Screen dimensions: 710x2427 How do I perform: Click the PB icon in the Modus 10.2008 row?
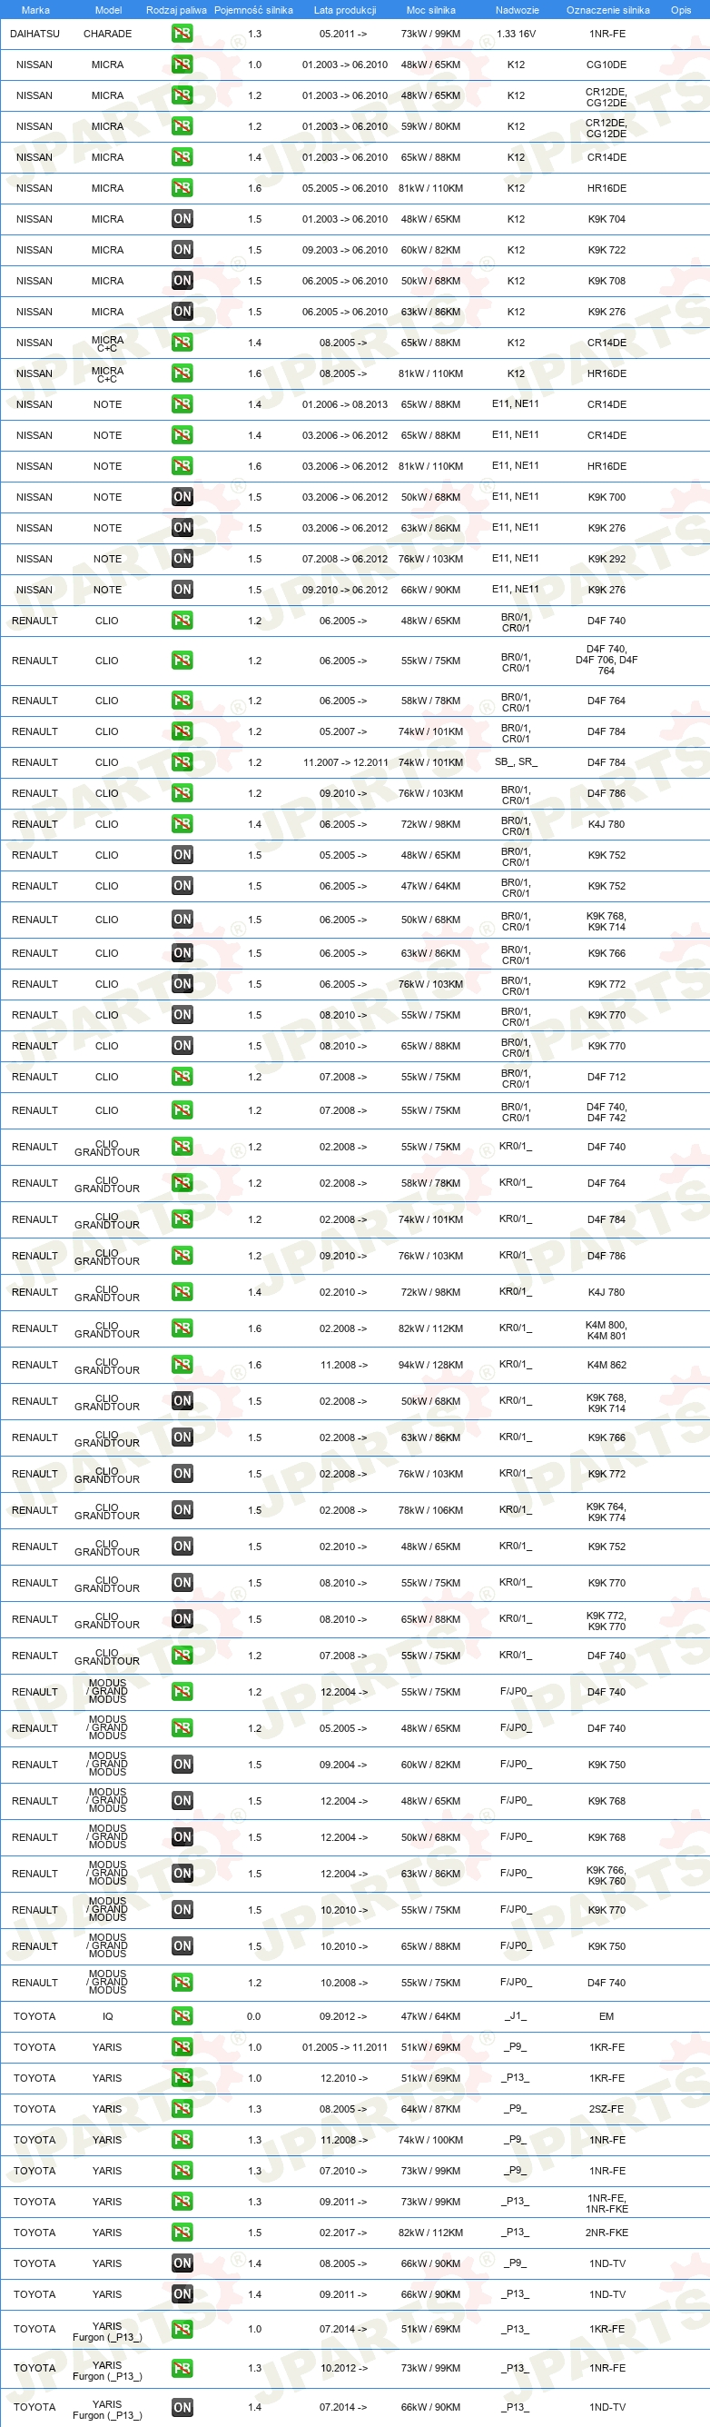[182, 1983]
